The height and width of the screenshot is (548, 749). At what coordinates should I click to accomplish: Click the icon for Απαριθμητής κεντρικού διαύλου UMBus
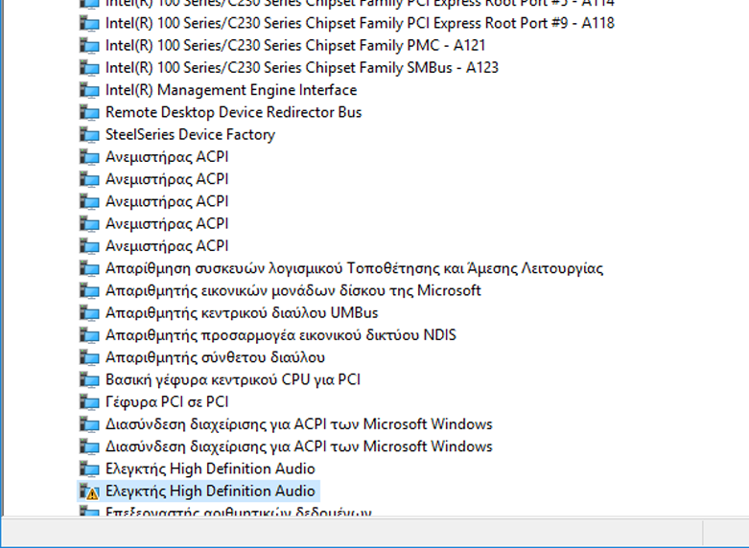pyautogui.click(x=89, y=313)
